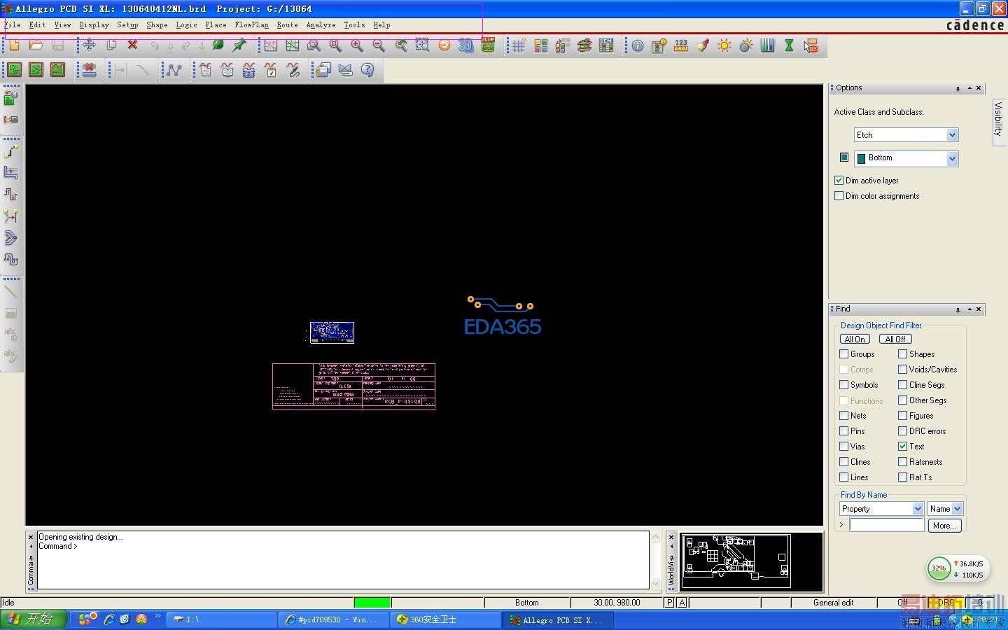
Task: Create a new design file
Action: click(x=14, y=46)
